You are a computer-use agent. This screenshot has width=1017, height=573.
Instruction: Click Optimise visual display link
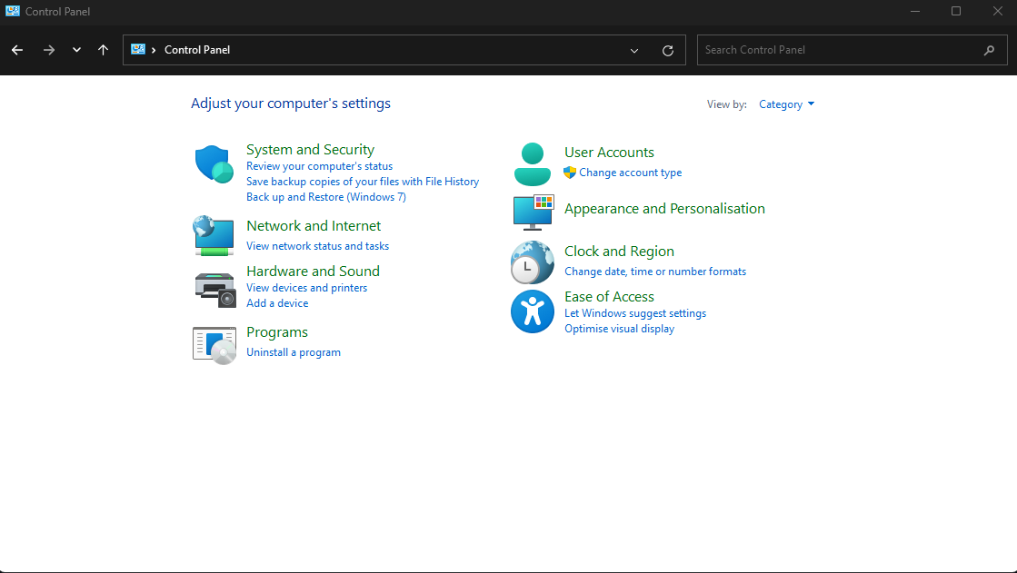click(620, 329)
